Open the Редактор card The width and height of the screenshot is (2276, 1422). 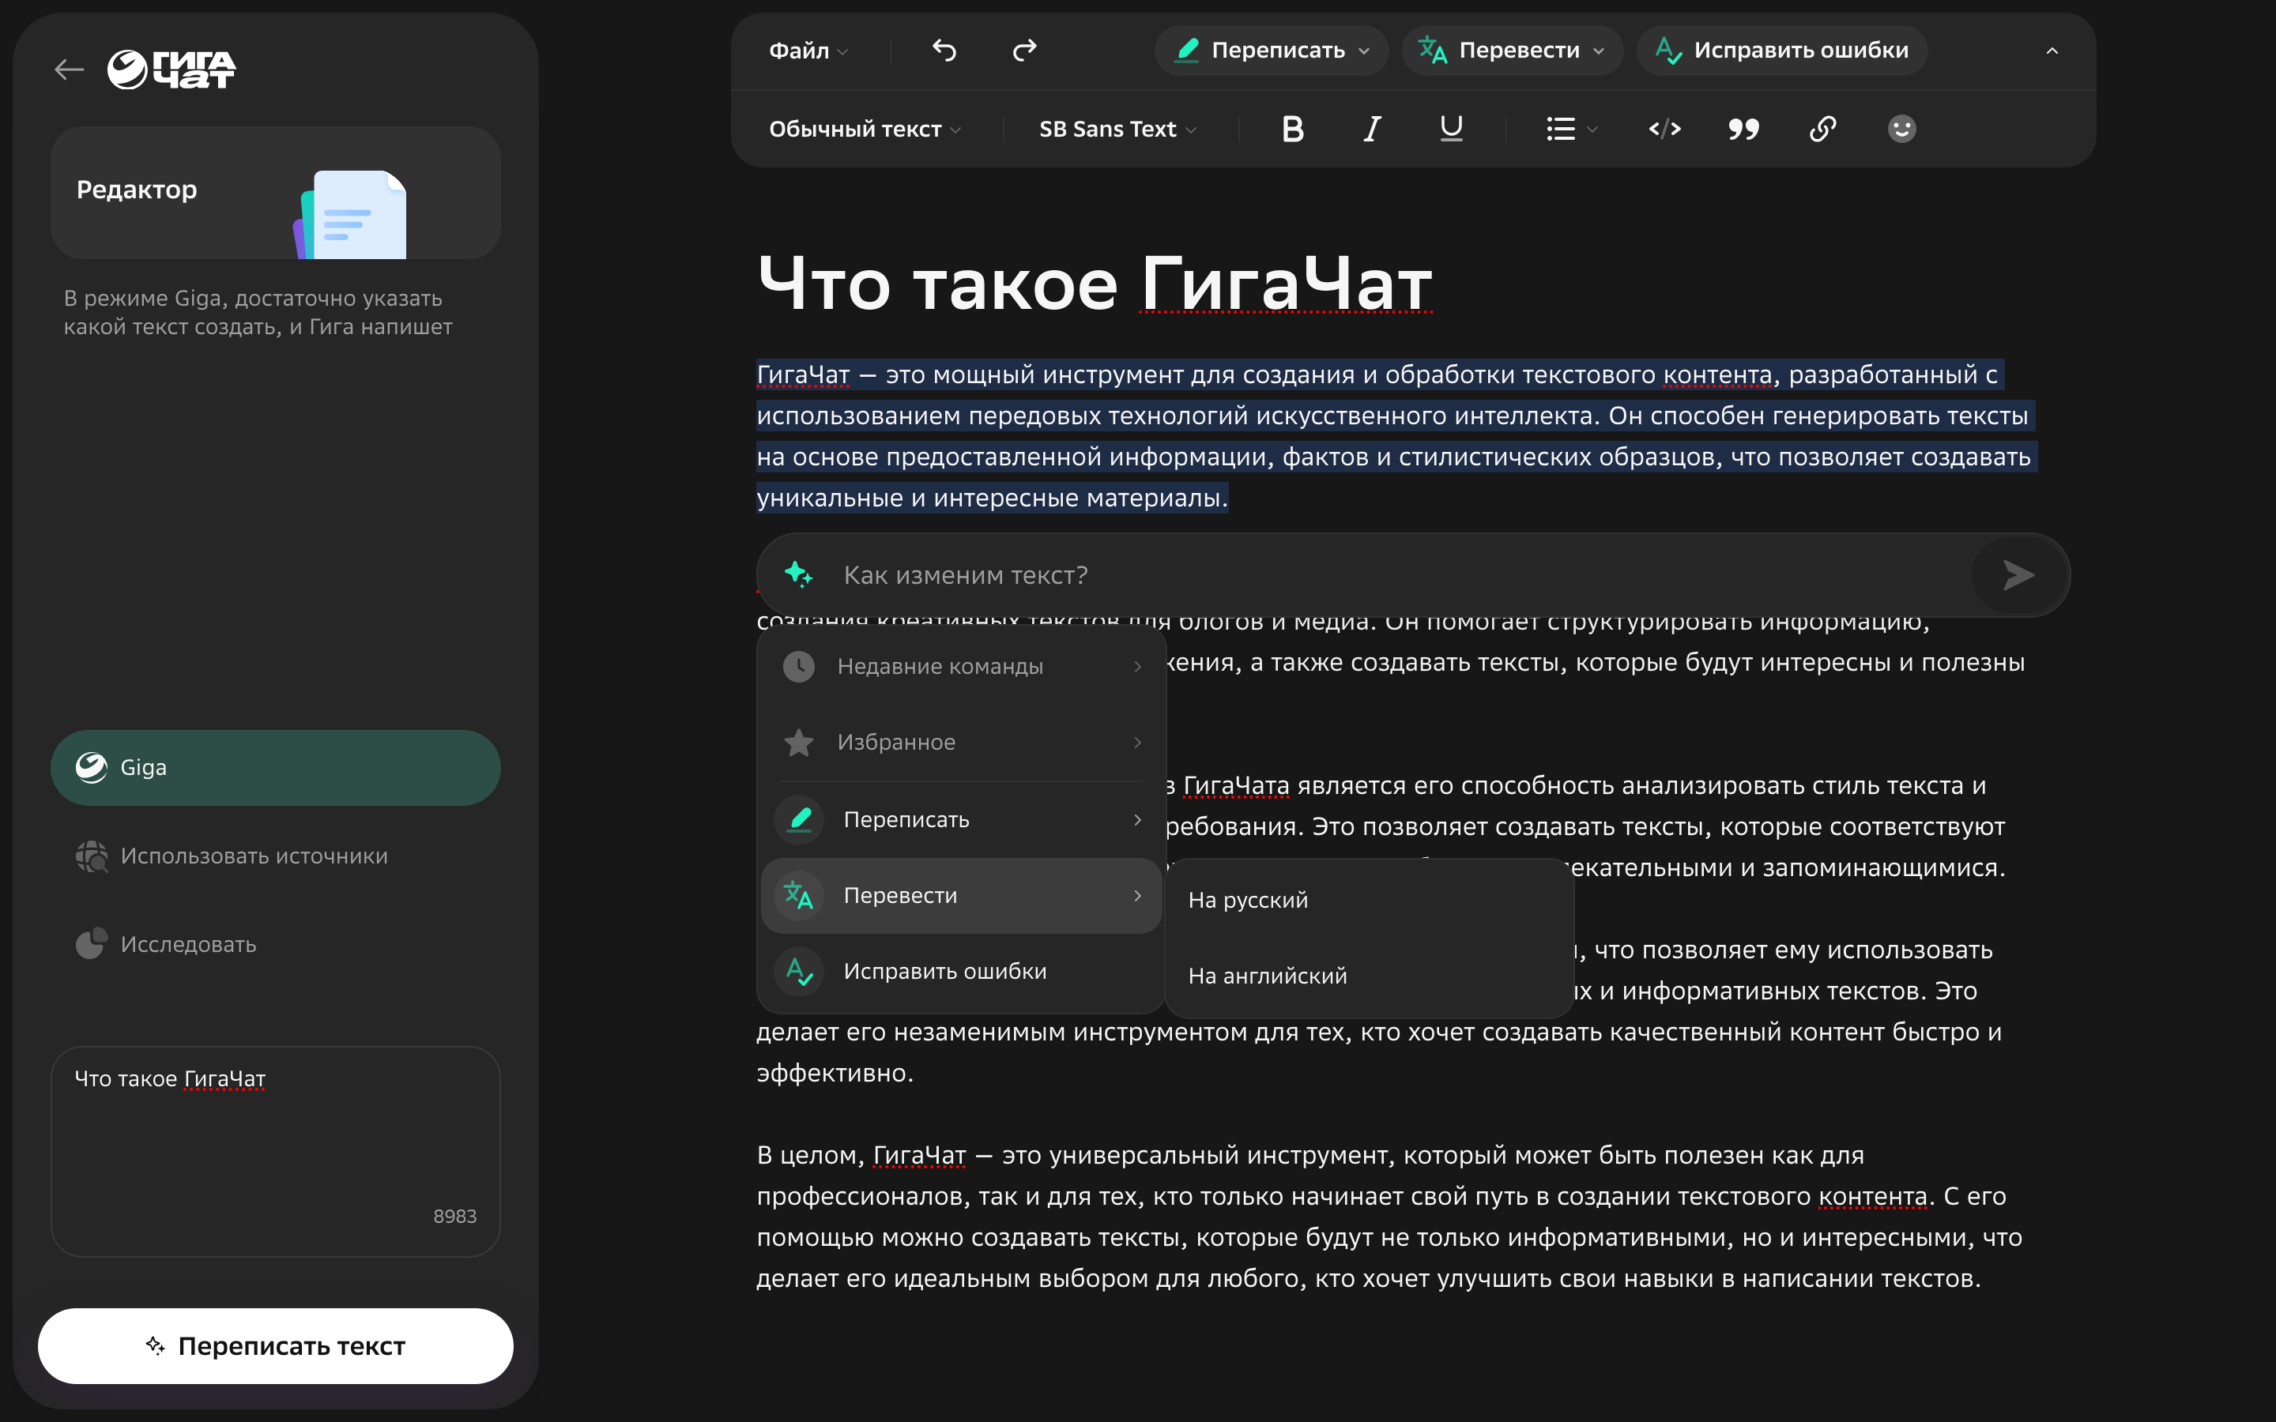276,193
